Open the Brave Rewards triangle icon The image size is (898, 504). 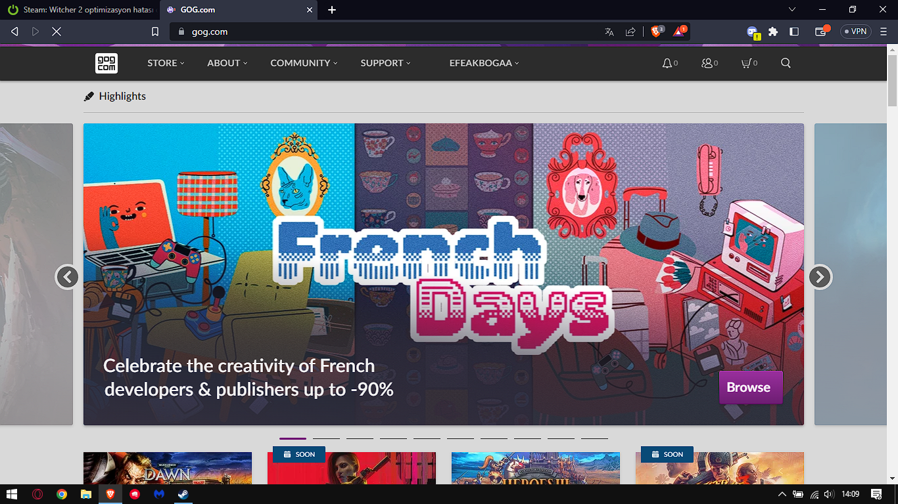pos(679,31)
